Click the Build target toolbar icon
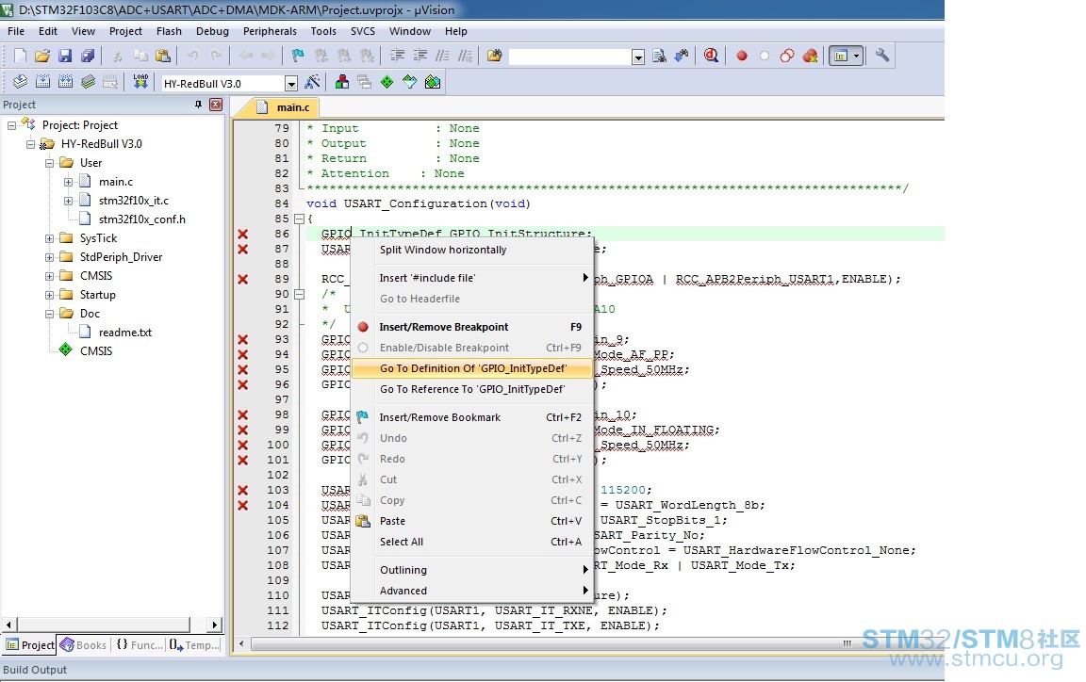This screenshot has width=1086, height=682. coord(43,82)
